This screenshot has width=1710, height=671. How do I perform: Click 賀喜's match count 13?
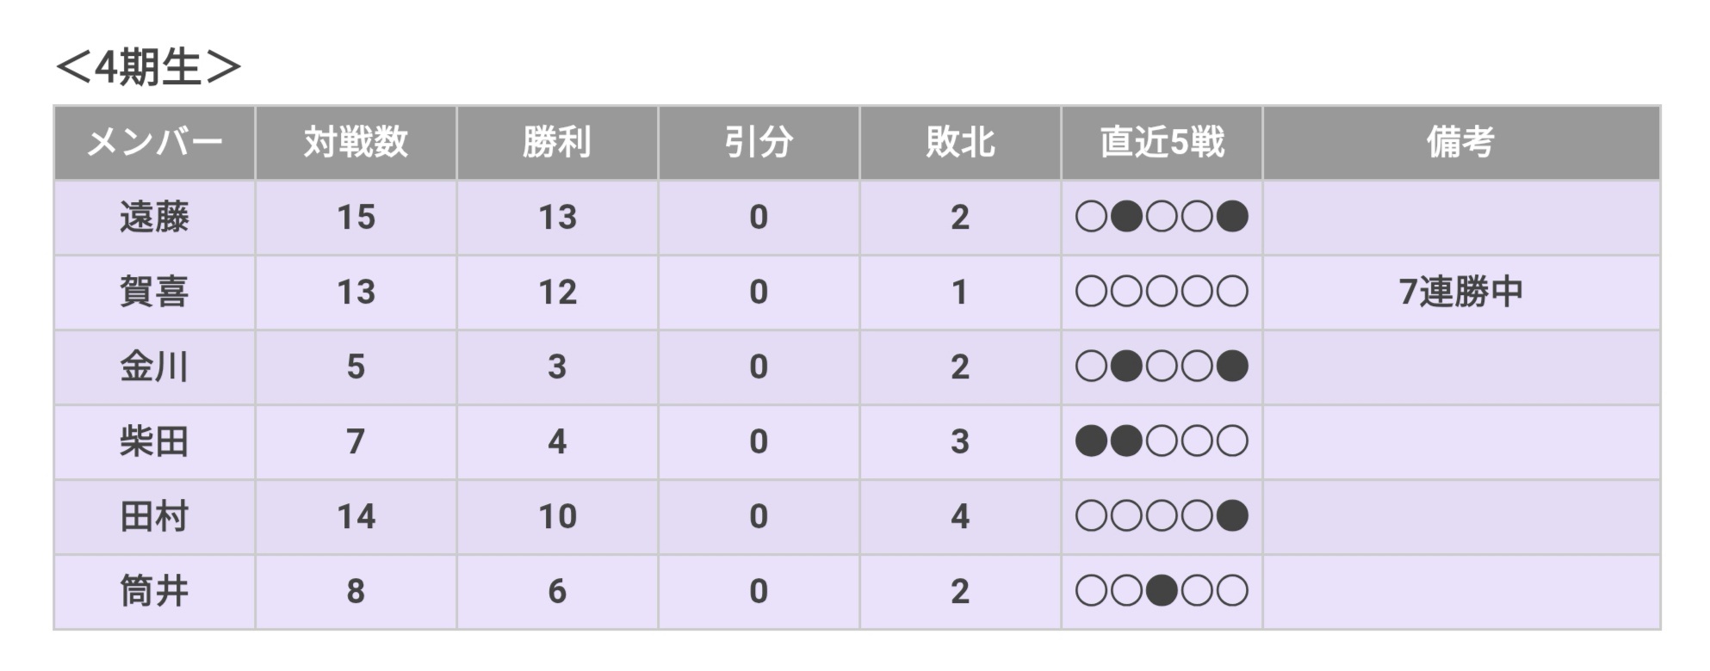click(356, 292)
